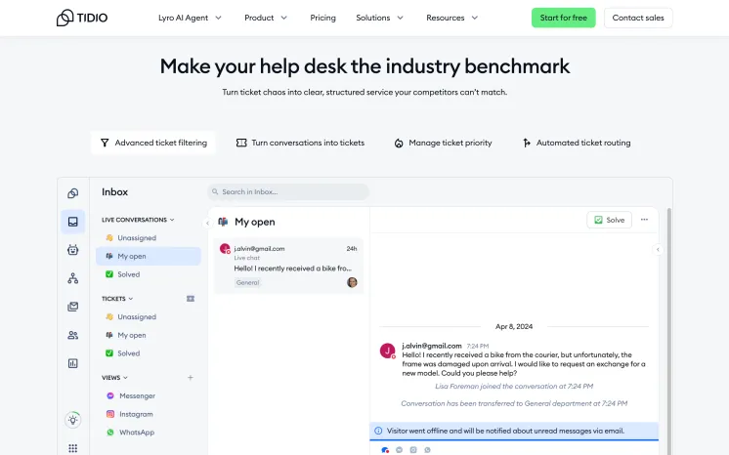This screenshot has height=455, width=729.
Task: Collapse the inbox sidebar with left arrow
Action: click(x=207, y=223)
